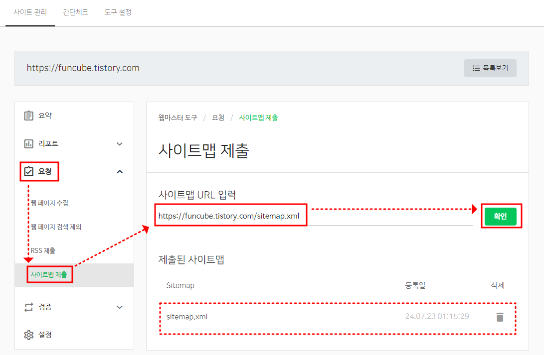
Task: Click the 등록일 column header
Action: (x=415, y=285)
